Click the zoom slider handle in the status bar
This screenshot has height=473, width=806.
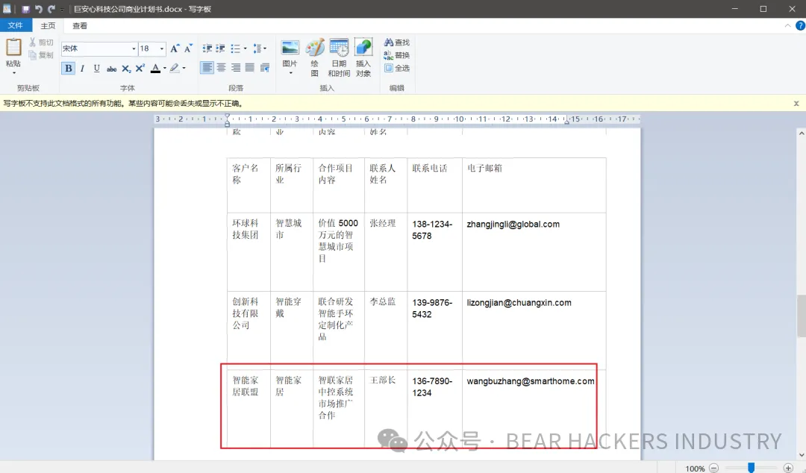[752, 468]
